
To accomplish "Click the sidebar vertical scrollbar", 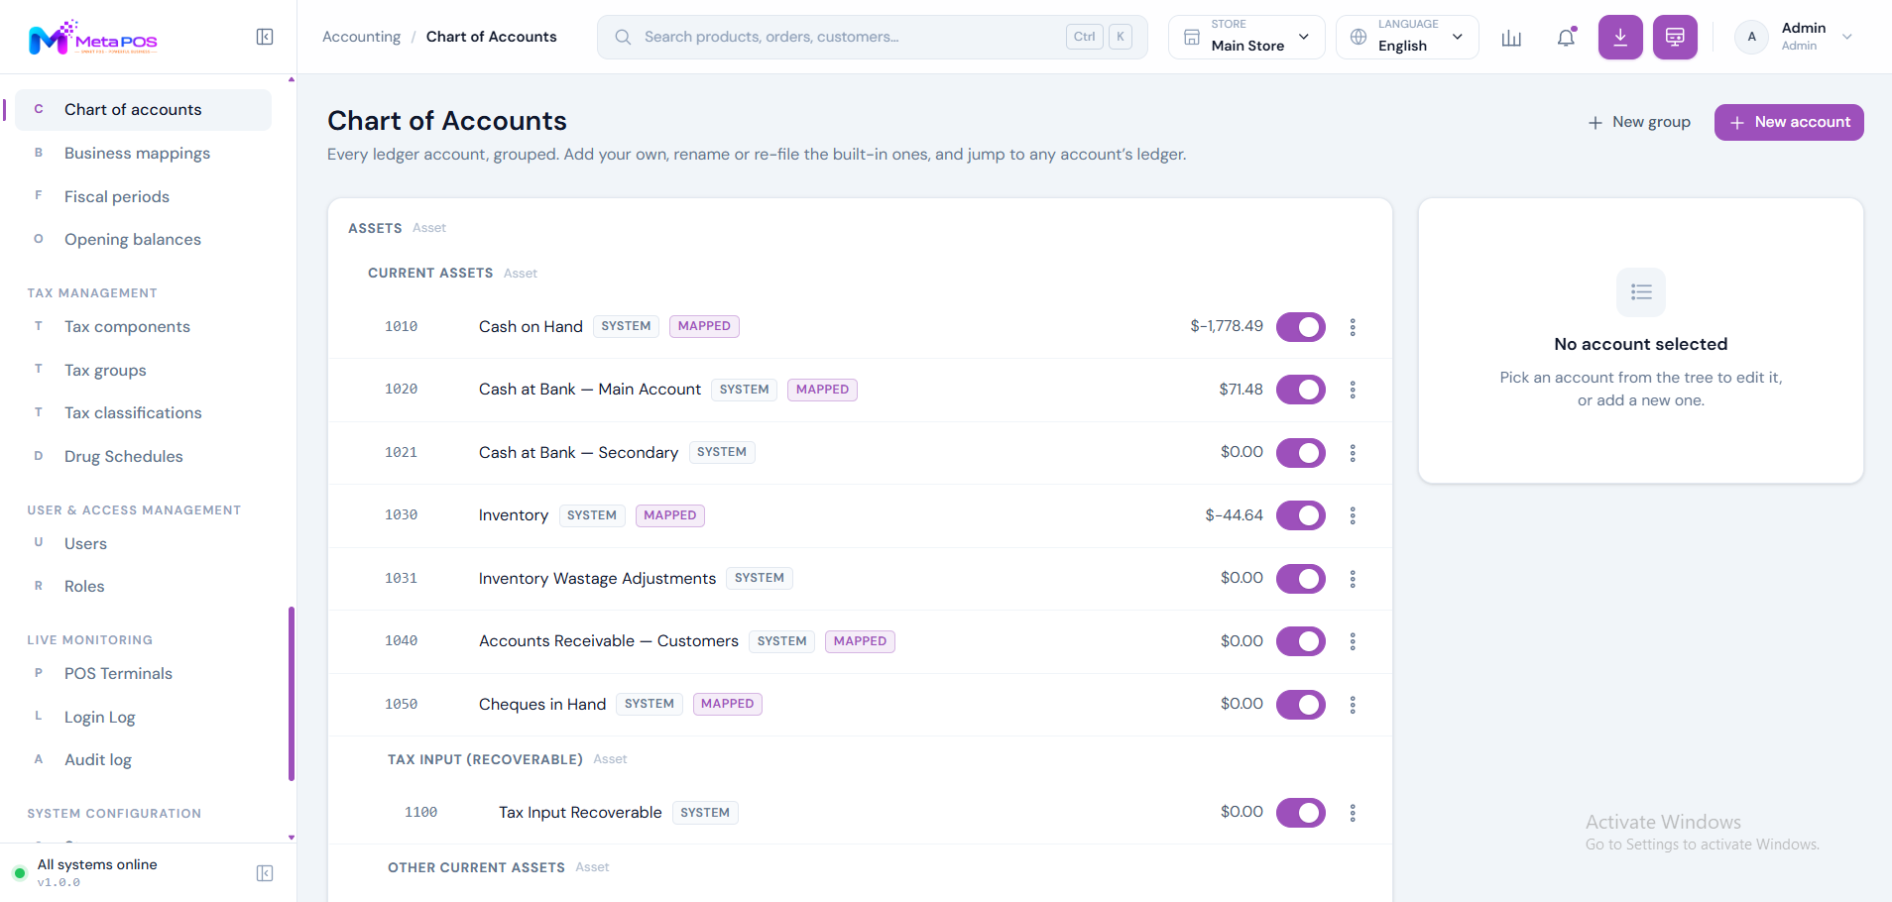I will [x=292, y=694].
